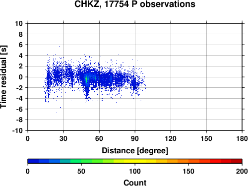This screenshot has width=248, height=186.
Task: Click the dark red colorbar segment at 200
Action: pos(237,161)
